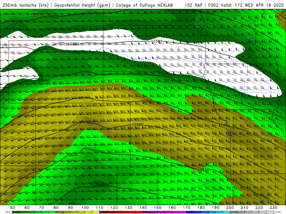Image resolution: width=286 pixels, height=214 pixels.
Task: Click the color bar label 200
Action: tap(230, 208)
